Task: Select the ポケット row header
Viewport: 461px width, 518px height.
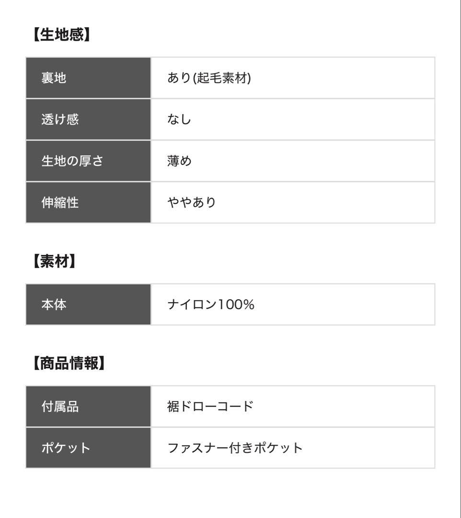Action: tap(66, 448)
